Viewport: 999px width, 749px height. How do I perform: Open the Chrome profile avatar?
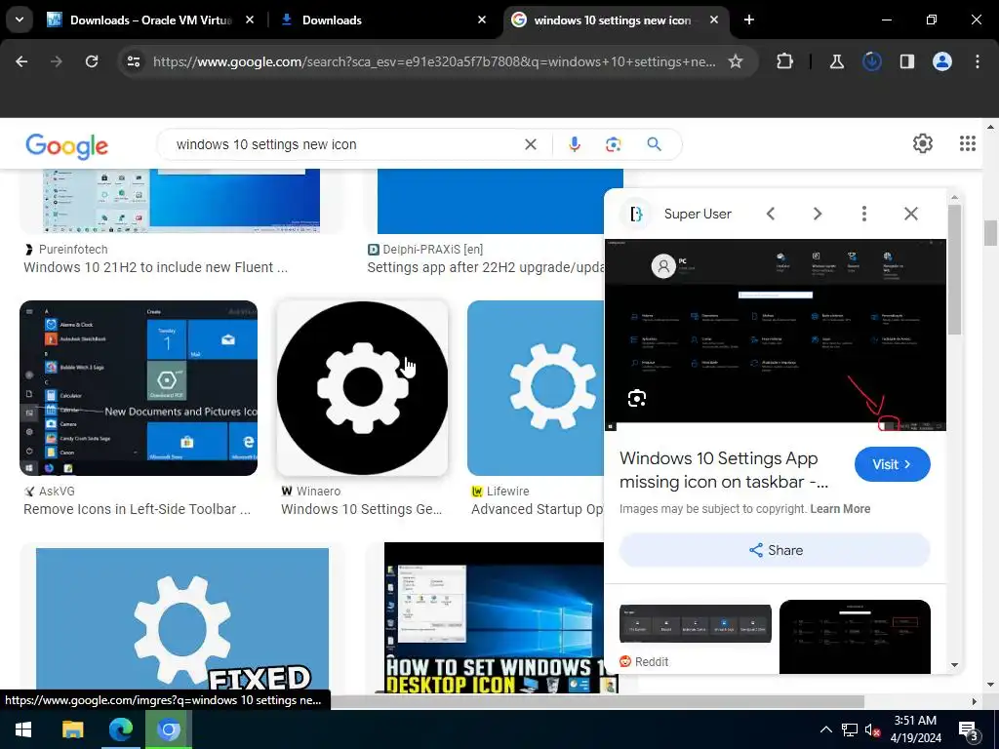point(941,61)
